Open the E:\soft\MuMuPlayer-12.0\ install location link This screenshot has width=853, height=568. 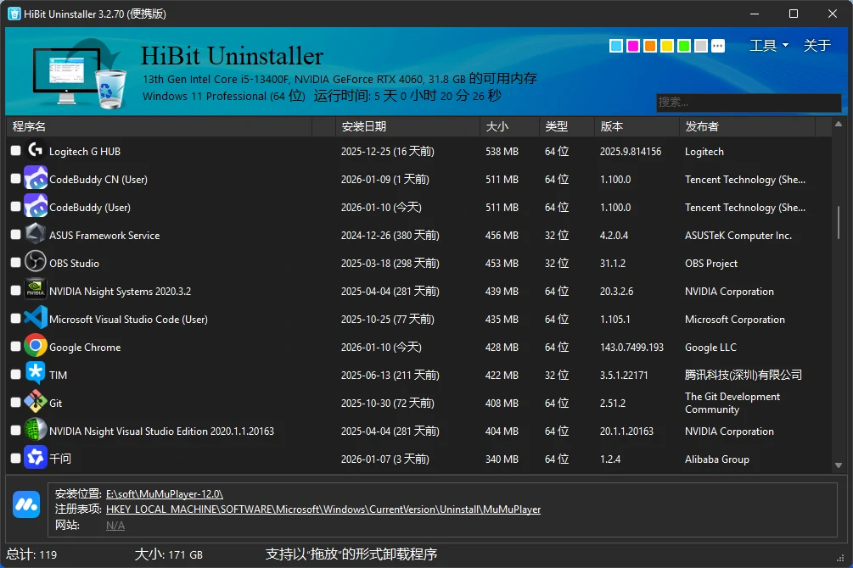165,493
